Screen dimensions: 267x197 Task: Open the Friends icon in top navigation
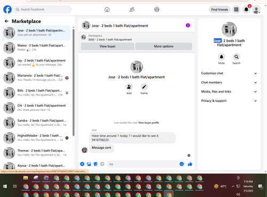[132, 10]
